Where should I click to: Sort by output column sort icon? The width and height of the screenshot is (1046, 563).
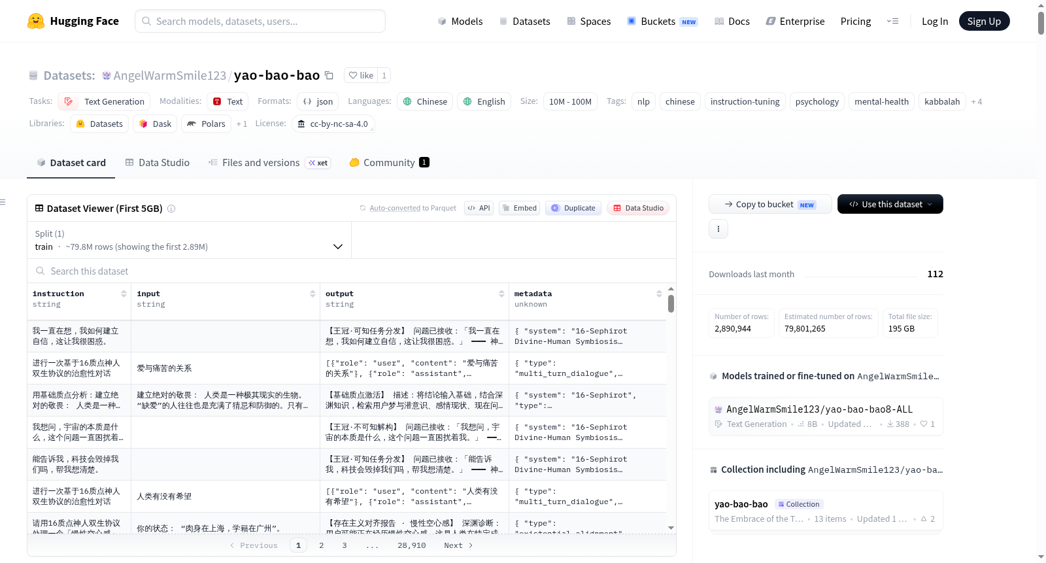(x=501, y=294)
